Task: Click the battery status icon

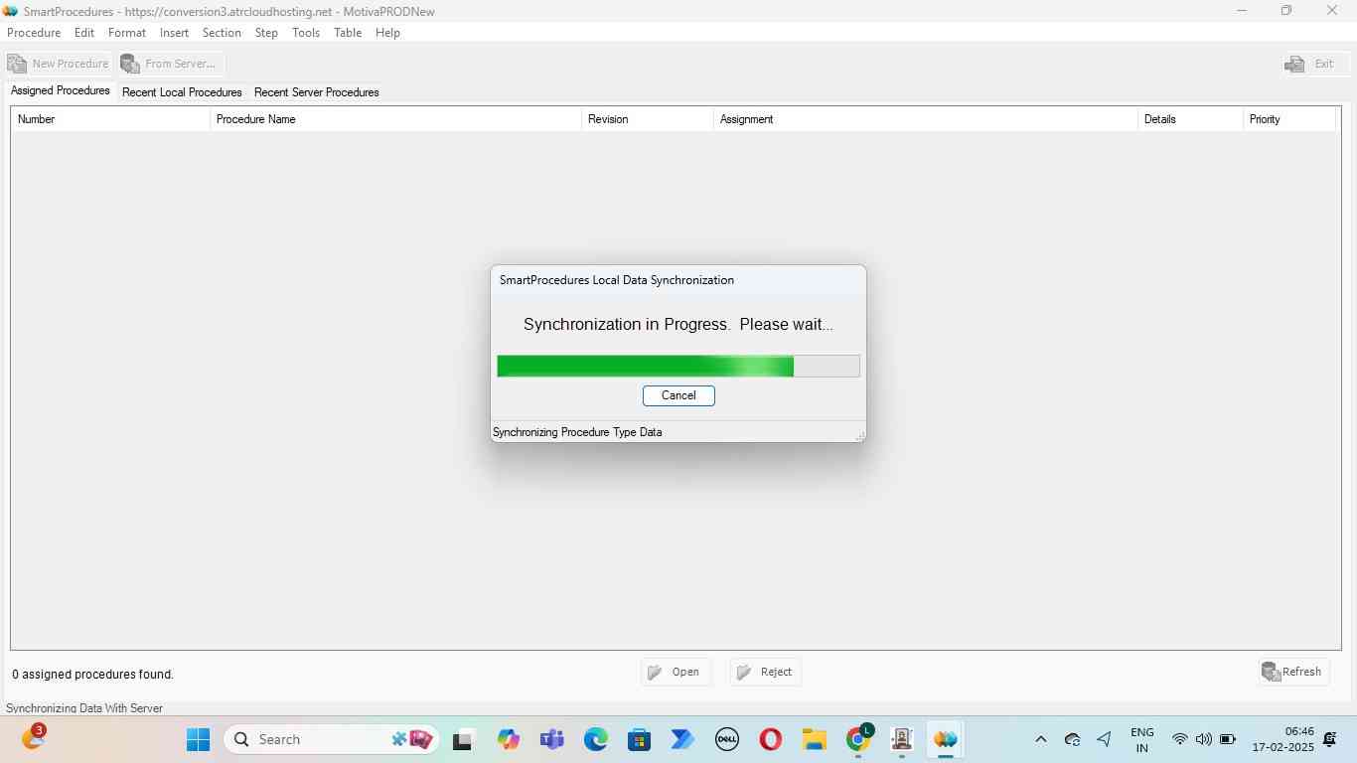Action: point(1228,739)
